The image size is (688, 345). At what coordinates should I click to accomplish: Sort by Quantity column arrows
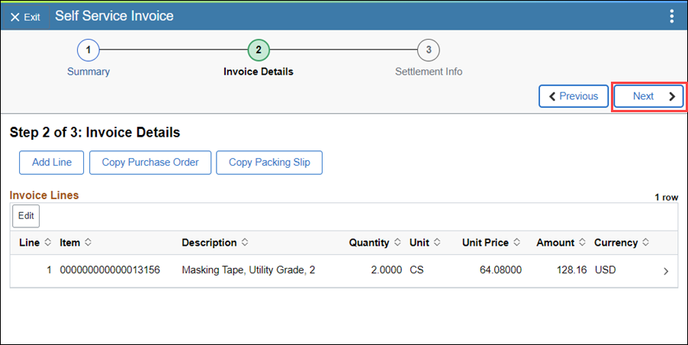pyautogui.click(x=397, y=242)
